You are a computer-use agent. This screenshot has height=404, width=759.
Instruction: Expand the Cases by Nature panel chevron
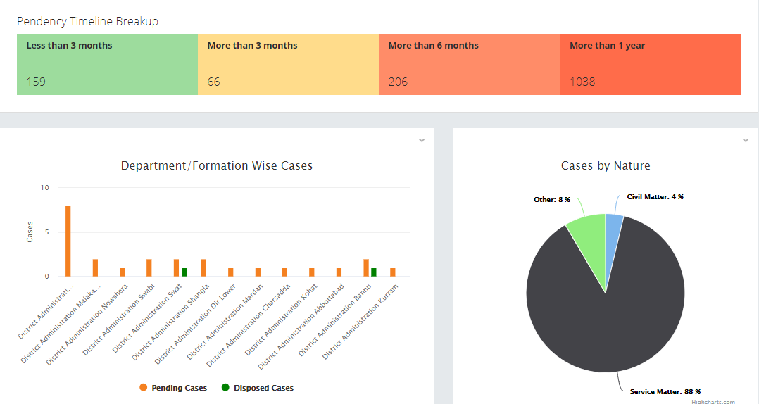746,140
